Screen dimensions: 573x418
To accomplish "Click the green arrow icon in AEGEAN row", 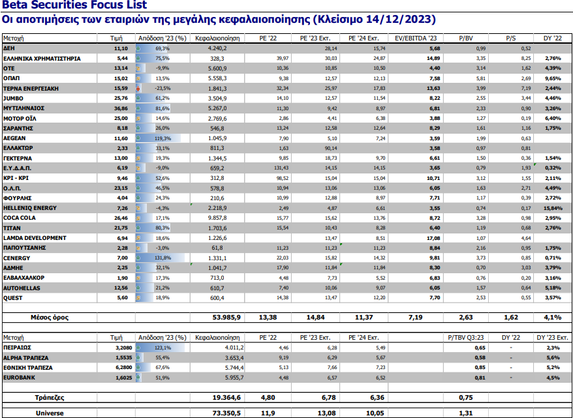I will coord(138,138).
